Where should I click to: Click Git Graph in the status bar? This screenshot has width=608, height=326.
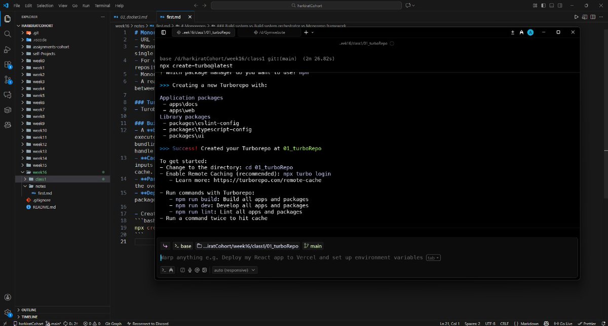(113, 323)
